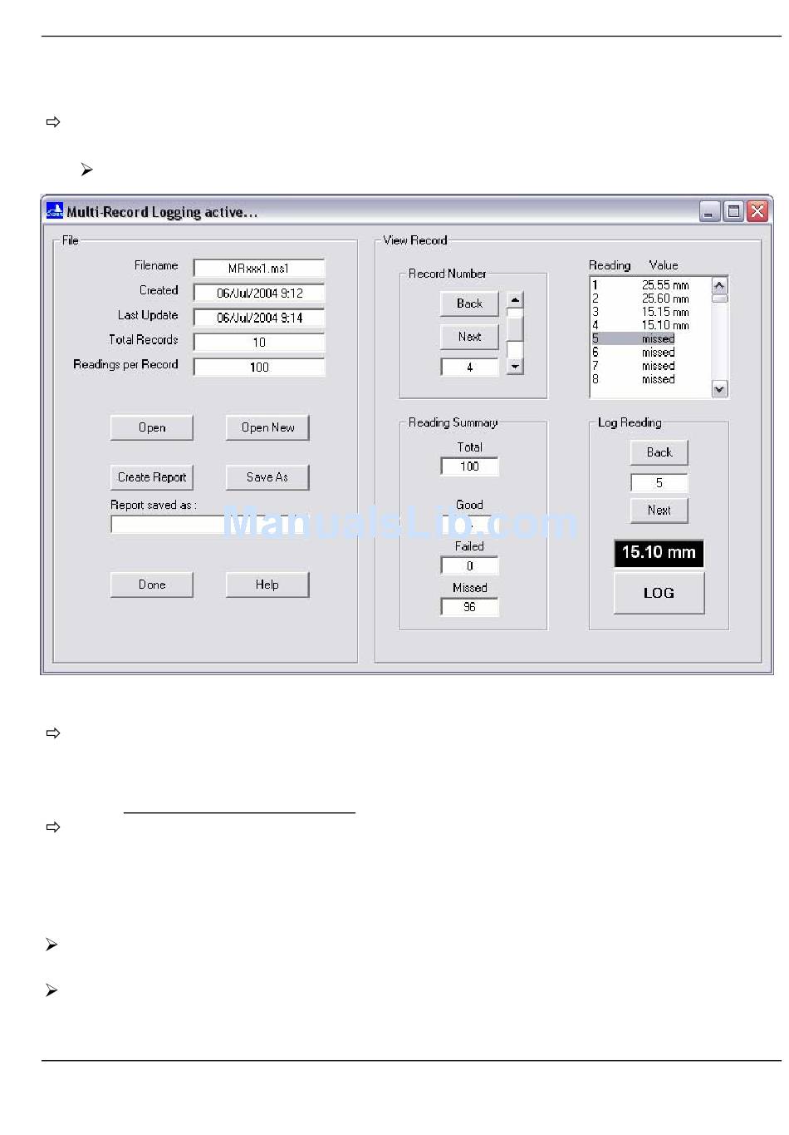Click the Record Number scrollbar thumb
Screen dimensions: 789x1135
coord(515,328)
